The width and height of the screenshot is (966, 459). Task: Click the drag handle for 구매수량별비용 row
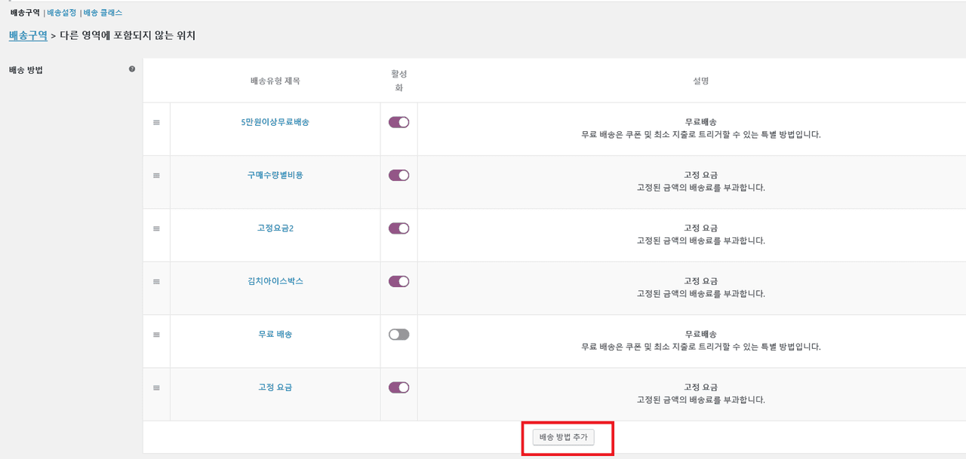pos(156,175)
